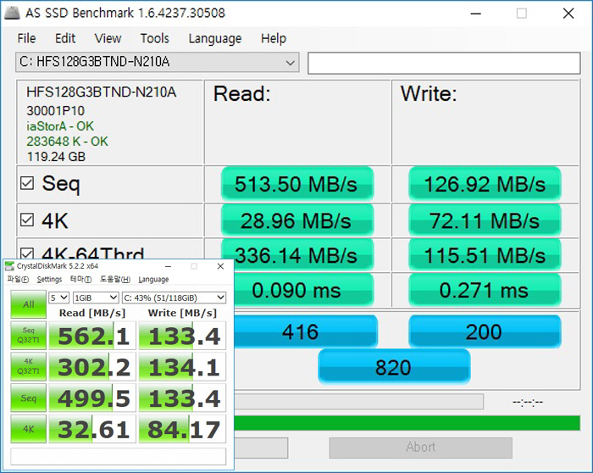Screen dimensions: 593x473
Task: Open the Settings menu in CrystalDiskMark
Action: pyautogui.click(x=49, y=279)
